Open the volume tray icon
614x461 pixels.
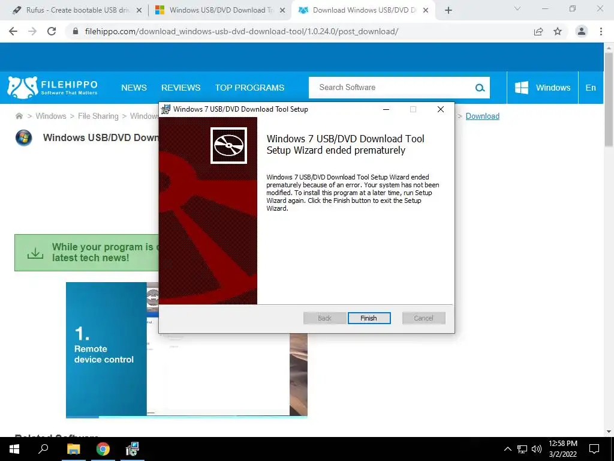coord(537,449)
